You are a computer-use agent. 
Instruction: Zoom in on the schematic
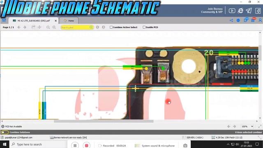click(54, 27)
